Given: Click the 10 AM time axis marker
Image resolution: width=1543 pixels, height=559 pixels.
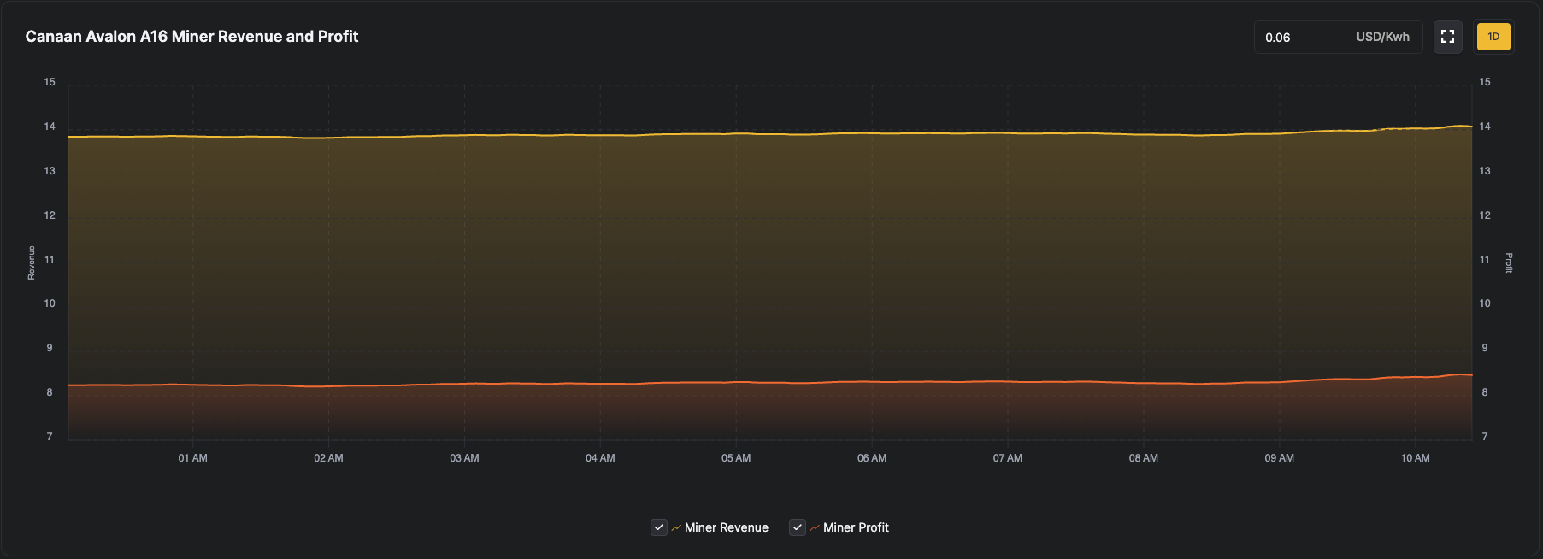Looking at the screenshot, I should (1415, 458).
